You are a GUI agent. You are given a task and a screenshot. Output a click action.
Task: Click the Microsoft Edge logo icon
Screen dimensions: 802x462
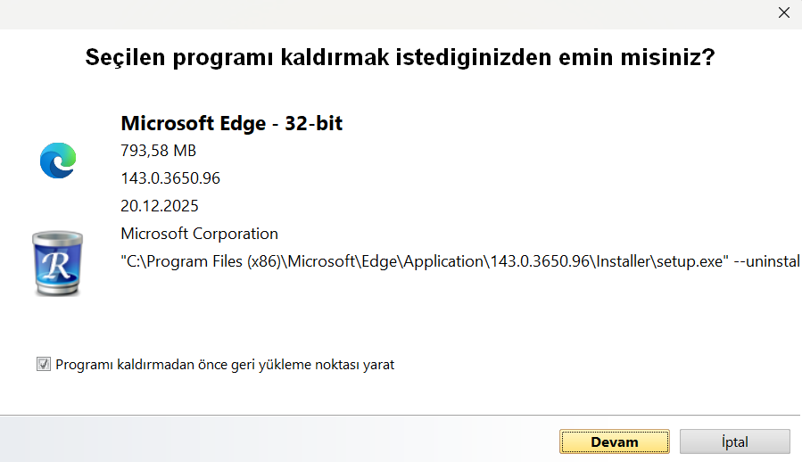point(58,161)
